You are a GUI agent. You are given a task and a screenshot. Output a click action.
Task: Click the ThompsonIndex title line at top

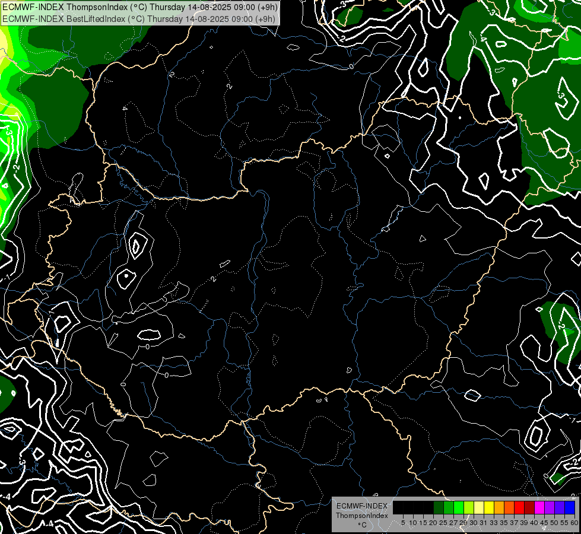(139, 7)
